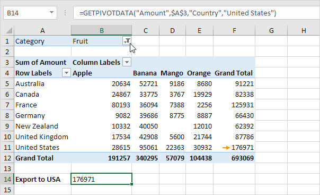Select column G header
Screen dimensions: 320x195
pos(271,30)
